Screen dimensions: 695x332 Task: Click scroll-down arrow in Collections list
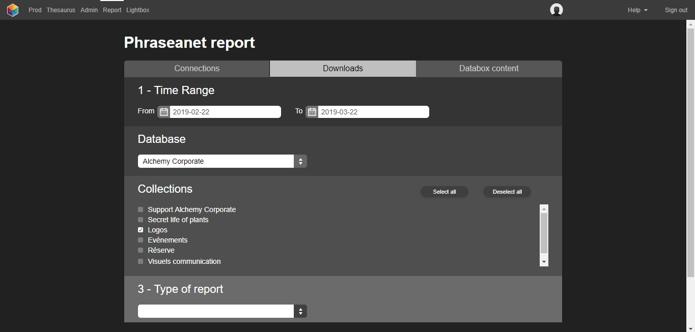pyautogui.click(x=544, y=261)
